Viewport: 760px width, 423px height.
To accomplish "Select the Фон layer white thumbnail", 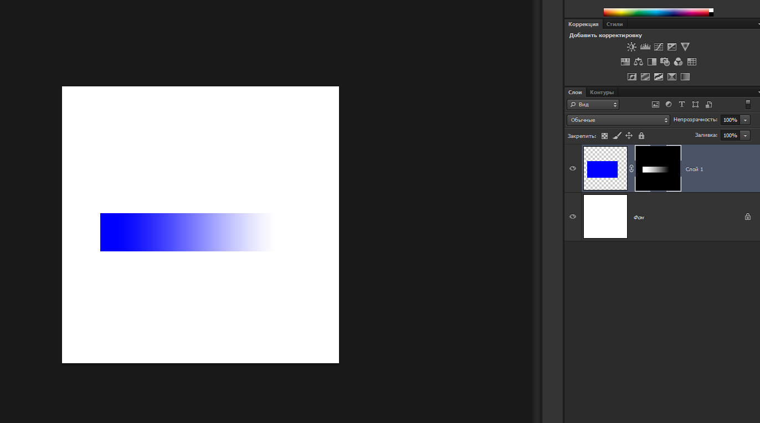I will [605, 216].
